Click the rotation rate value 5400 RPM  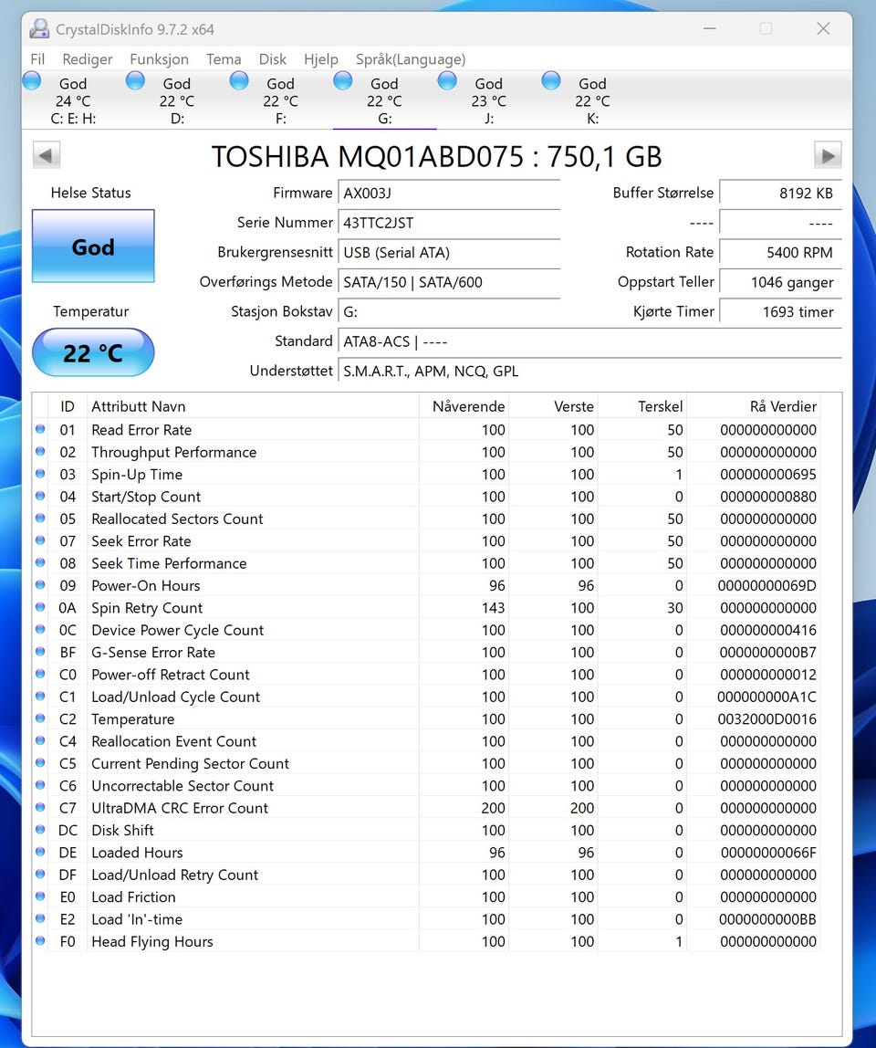[x=780, y=252]
